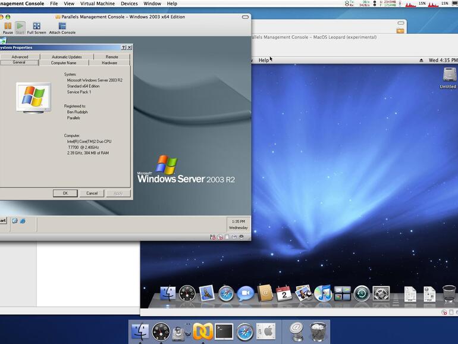Open the Virtual Machine menu
This screenshot has height=344, width=458.
tap(97, 4)
